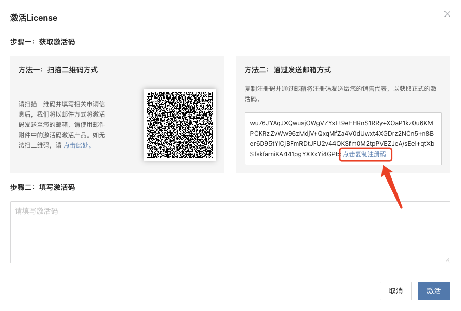Click the 请填写激活码 text area
This screenshot has height=311, width=461.
click(230, 232)
